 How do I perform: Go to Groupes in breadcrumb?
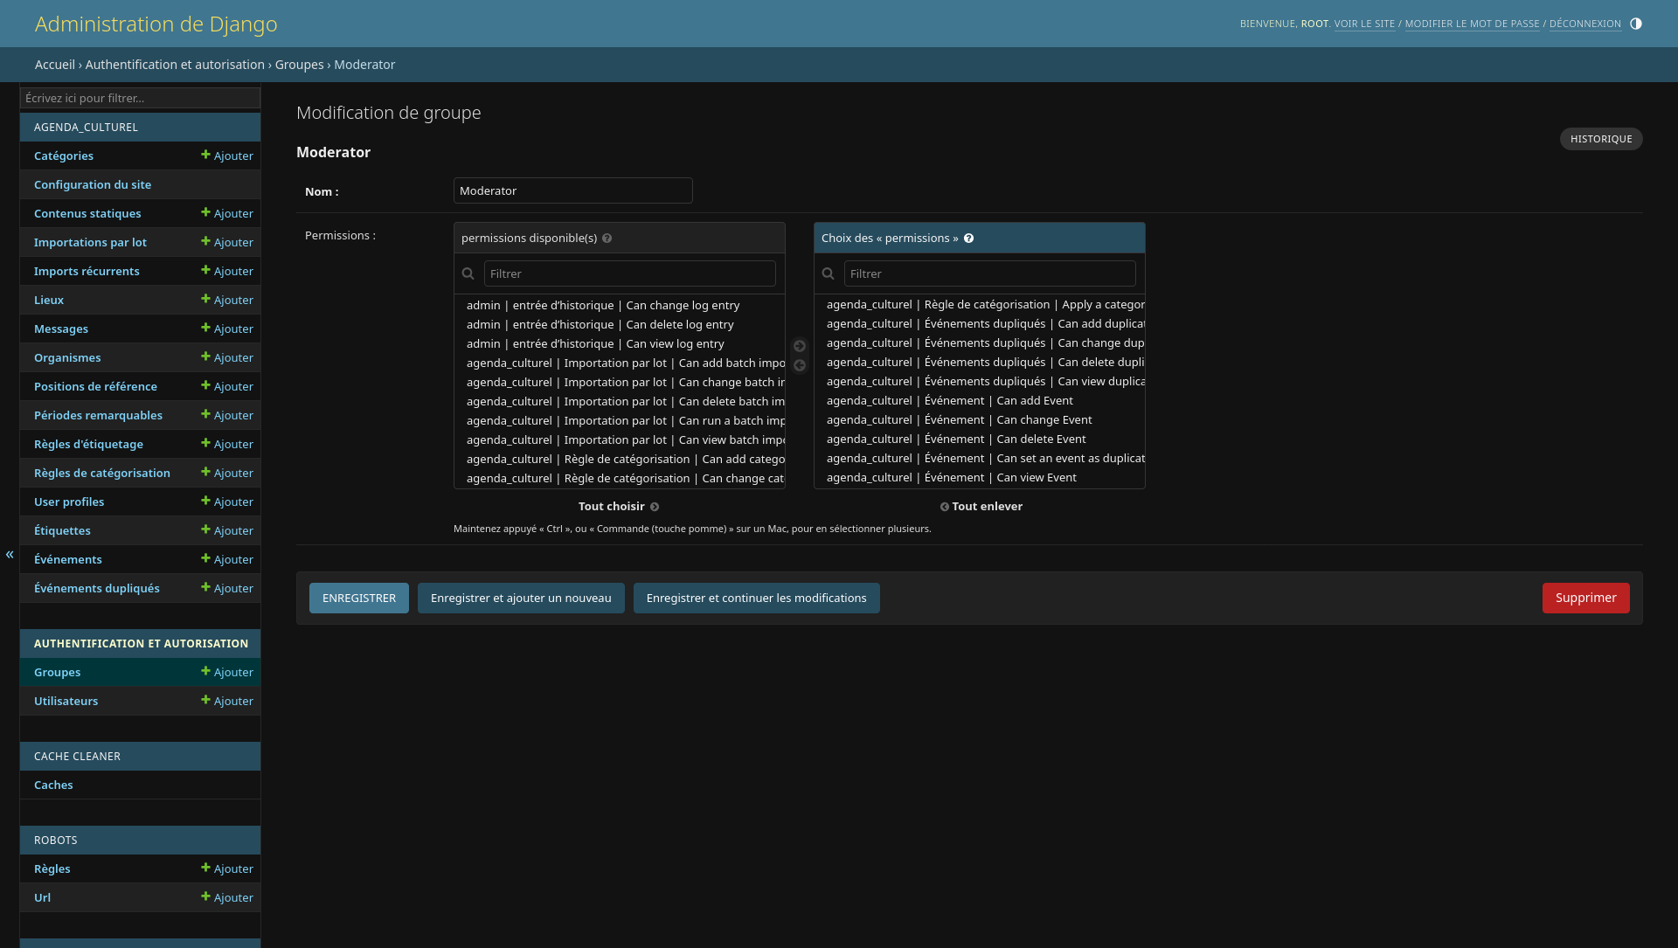click(x=299, y=65)
